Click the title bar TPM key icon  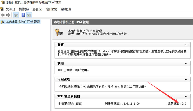pos(3,2)
